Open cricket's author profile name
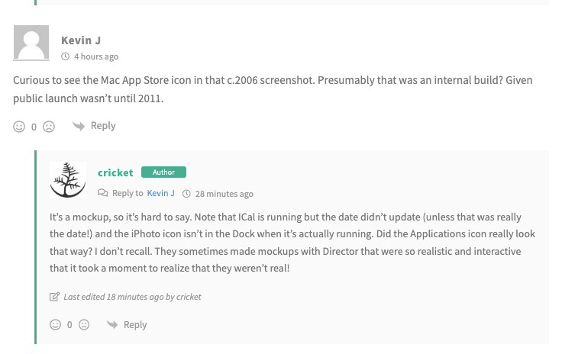Viewport: 578px width, 354px height. pos(115,172)
